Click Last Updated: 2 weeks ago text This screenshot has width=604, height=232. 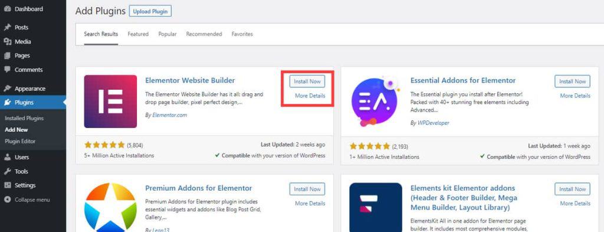[x=293, y=145]
